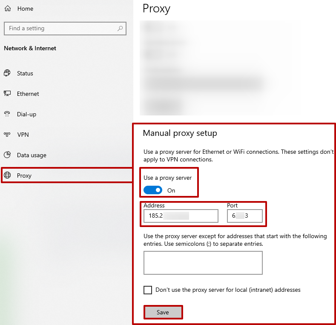Click the VPN icon in the sidebar
This screenshot has width=336, height=325.
point(7,135)
